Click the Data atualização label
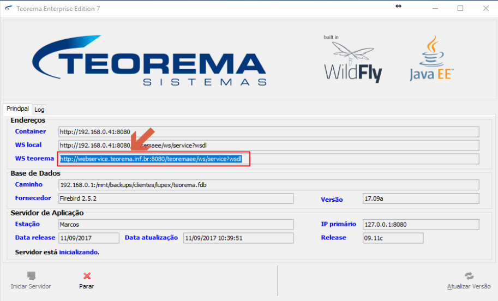 (151, 238)
